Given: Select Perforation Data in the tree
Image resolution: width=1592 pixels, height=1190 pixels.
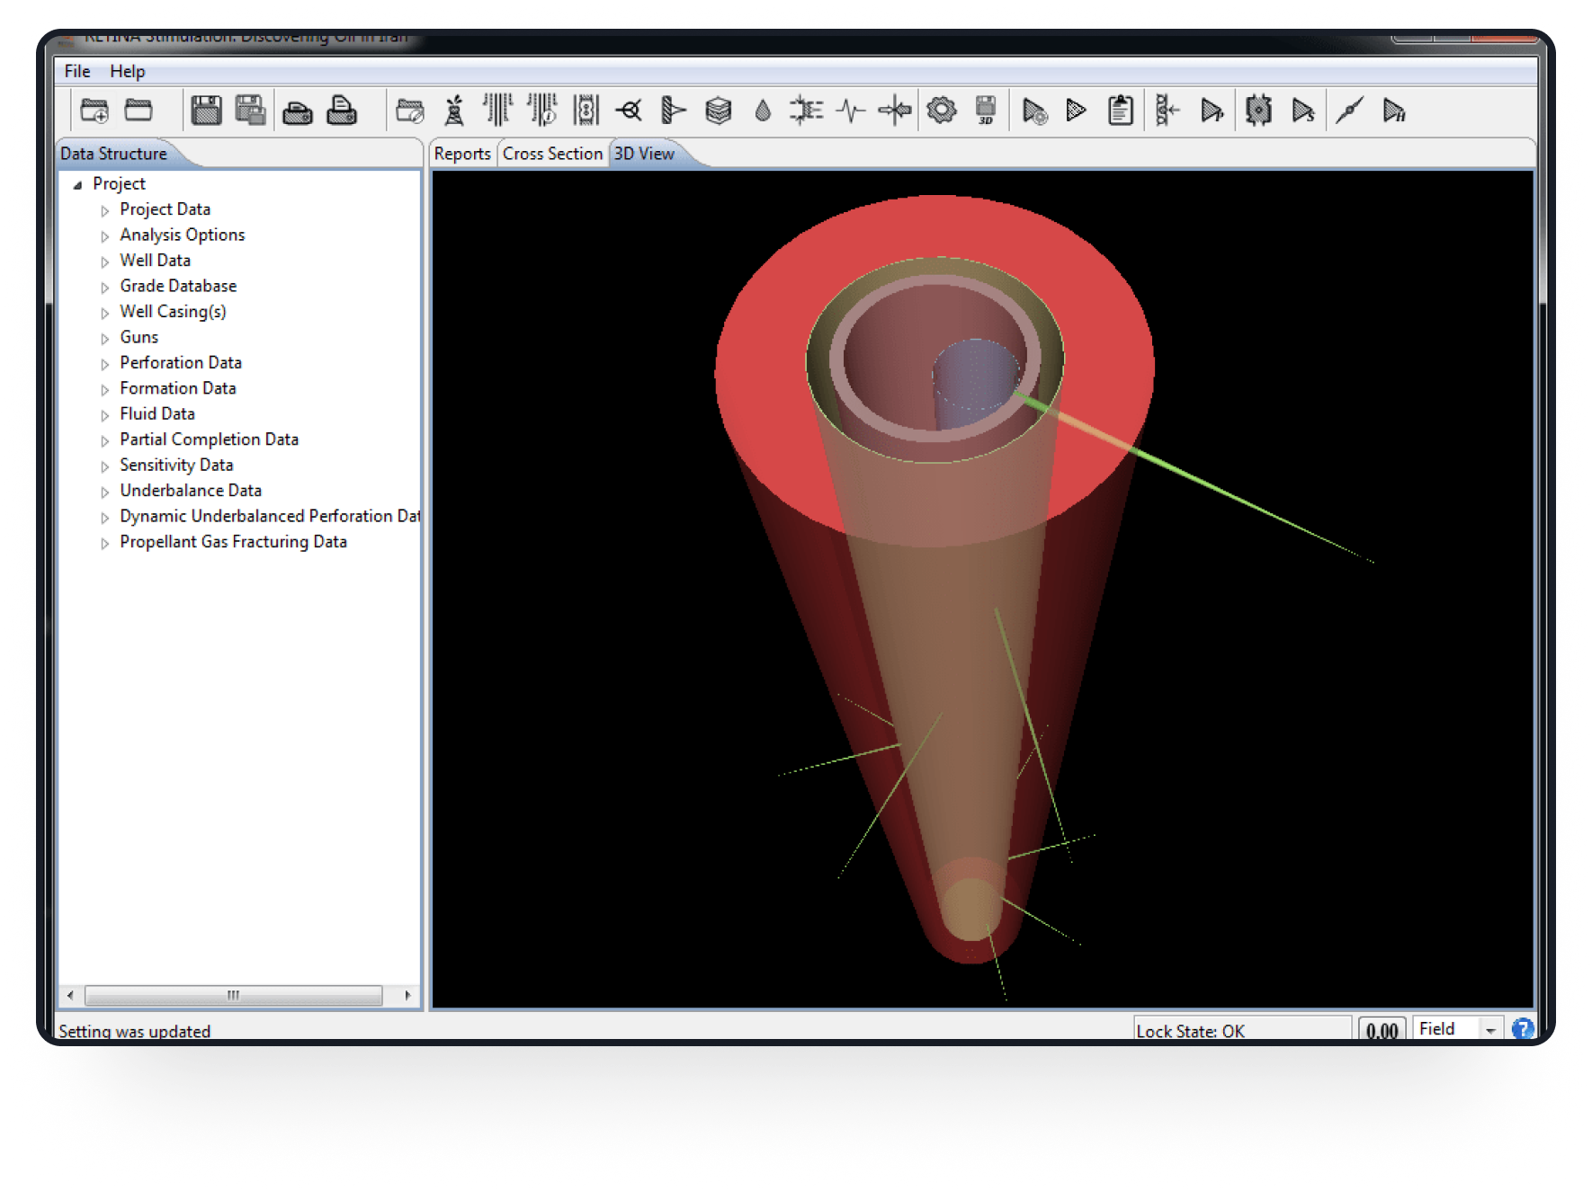Looking at the screenshot, I should (x=181, y=362).
